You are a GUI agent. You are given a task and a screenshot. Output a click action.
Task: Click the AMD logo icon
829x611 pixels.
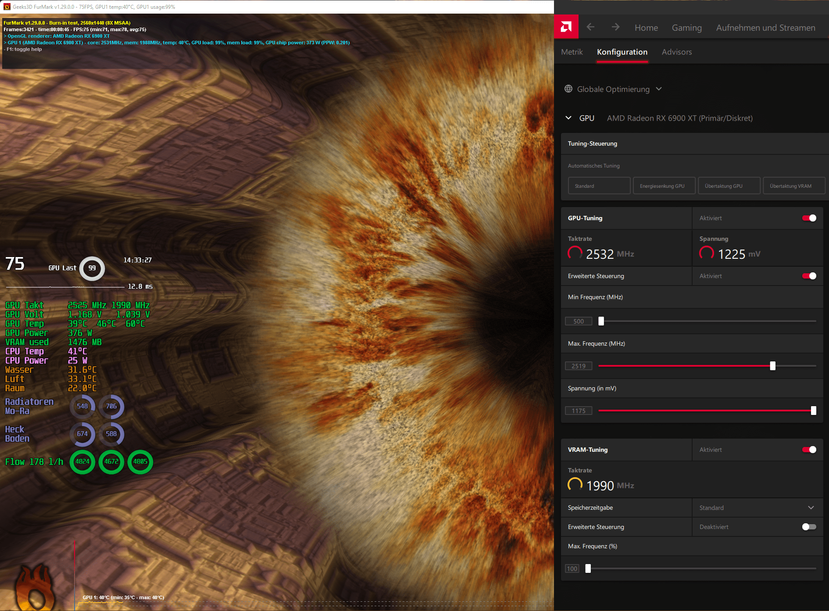[x=566, y=27]
